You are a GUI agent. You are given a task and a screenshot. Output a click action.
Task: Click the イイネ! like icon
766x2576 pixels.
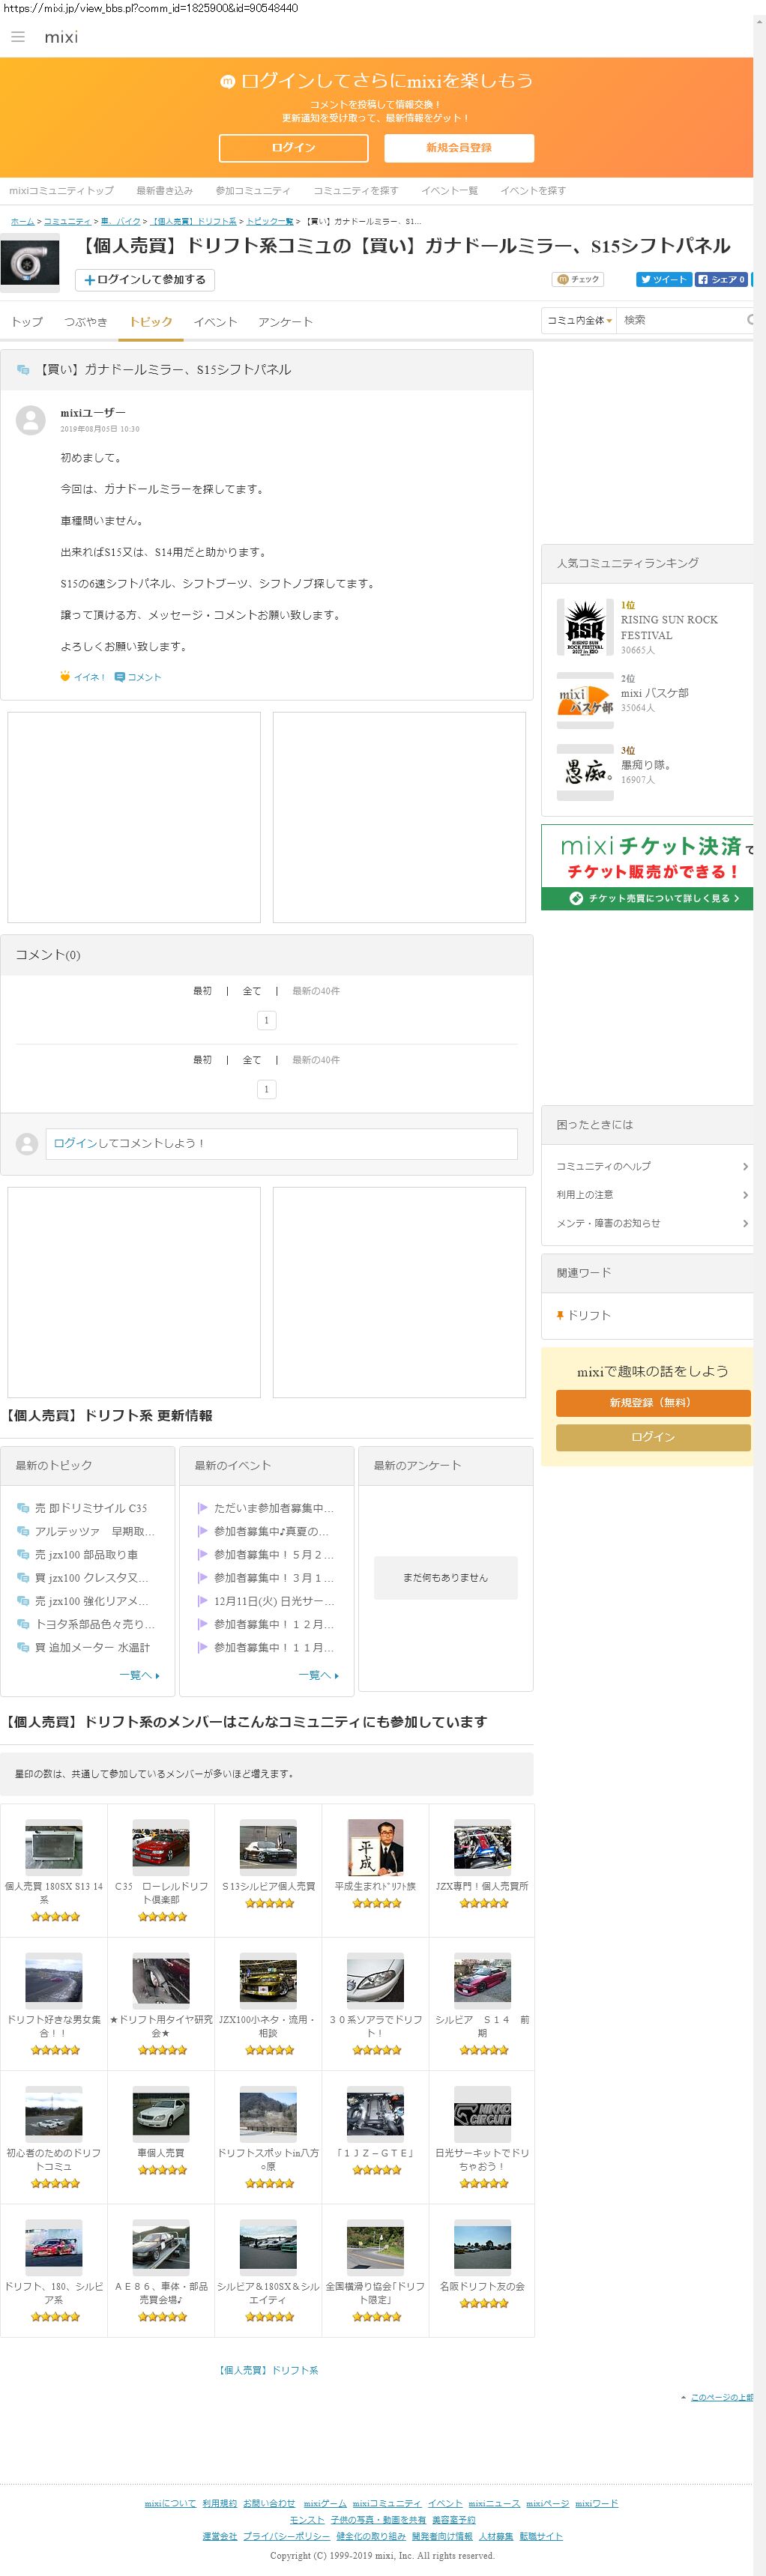tap(66, 677)
